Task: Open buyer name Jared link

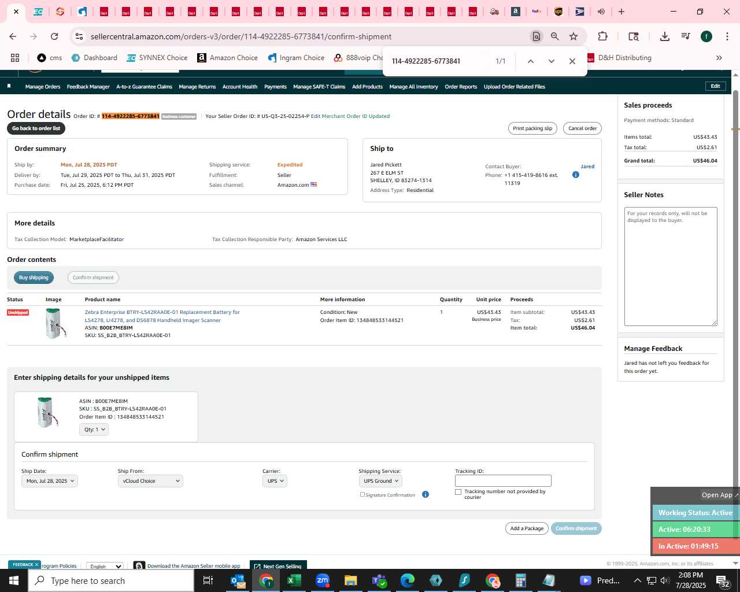Action: 587,166
